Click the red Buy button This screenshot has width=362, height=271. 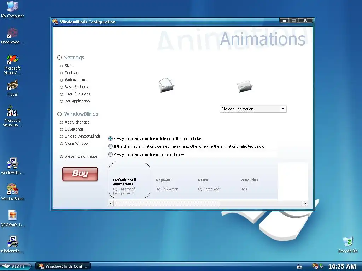[80, 174]
